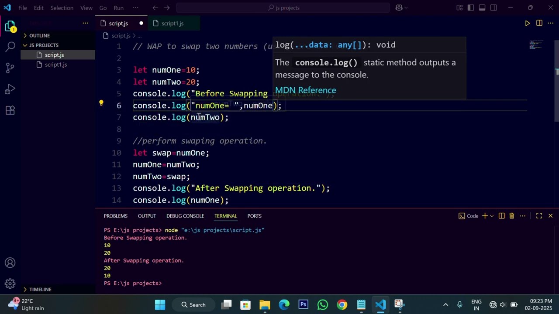Open the Copilot chat icon in title bar
This screenshot has width=559, height=314.
(x=399, y=8)
